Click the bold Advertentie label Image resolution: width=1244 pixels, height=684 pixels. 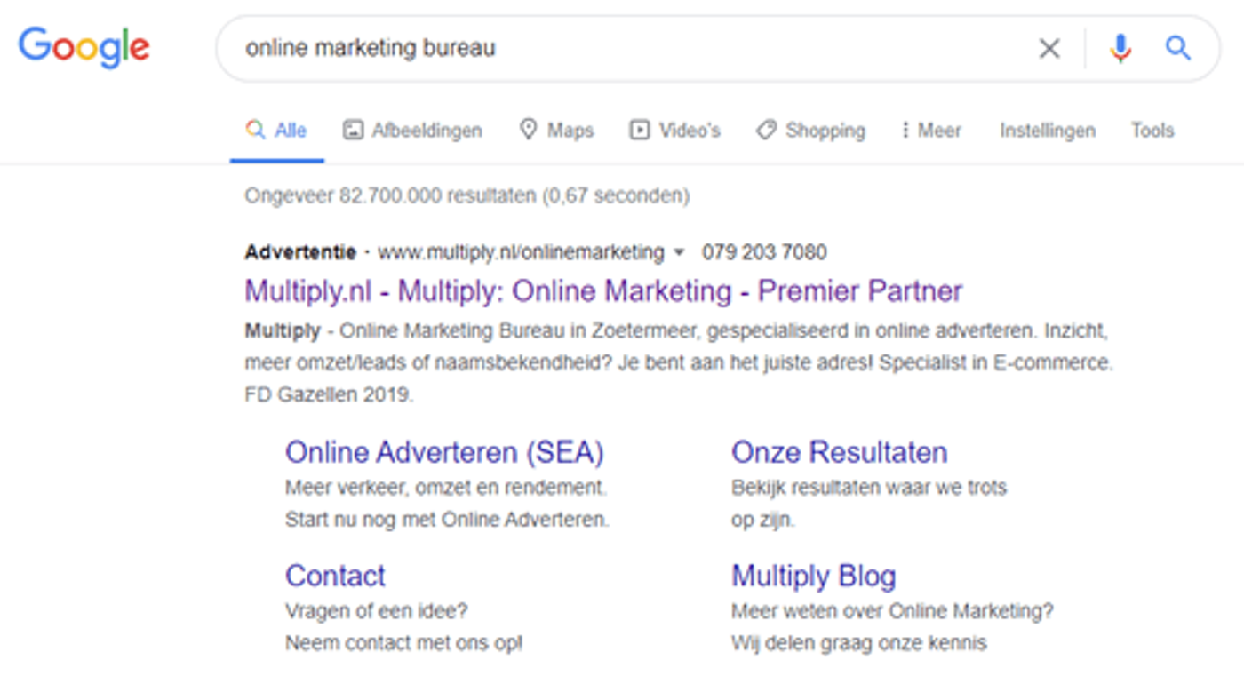(300, 252)
